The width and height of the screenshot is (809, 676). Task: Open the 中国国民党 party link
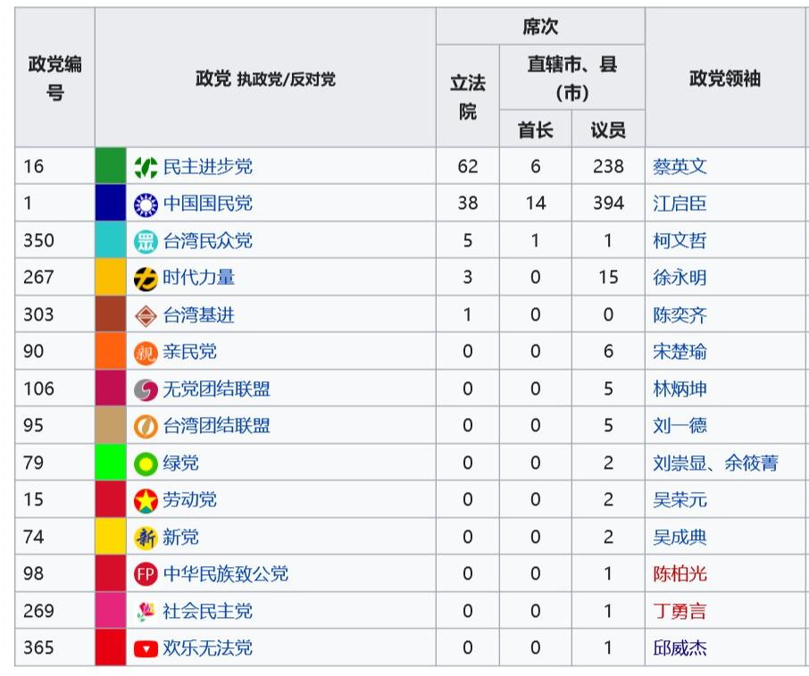(207, 204)
